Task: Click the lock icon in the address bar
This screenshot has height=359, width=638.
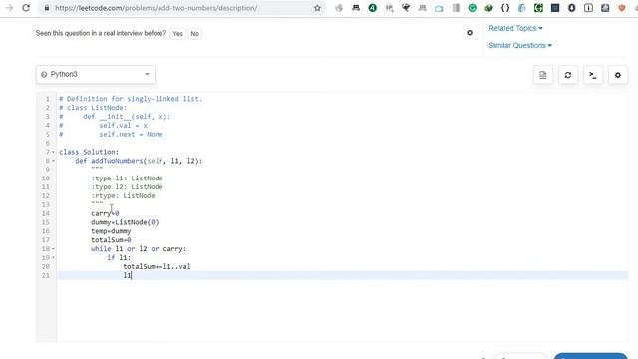Action: [47, 8]
